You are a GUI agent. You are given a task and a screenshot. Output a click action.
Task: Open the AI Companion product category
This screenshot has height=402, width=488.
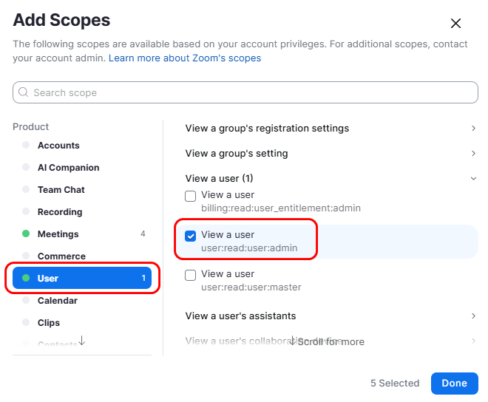pos(68,168)
